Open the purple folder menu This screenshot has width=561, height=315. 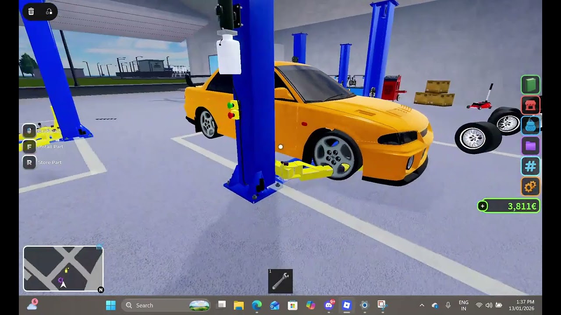[x=530, y=146]
